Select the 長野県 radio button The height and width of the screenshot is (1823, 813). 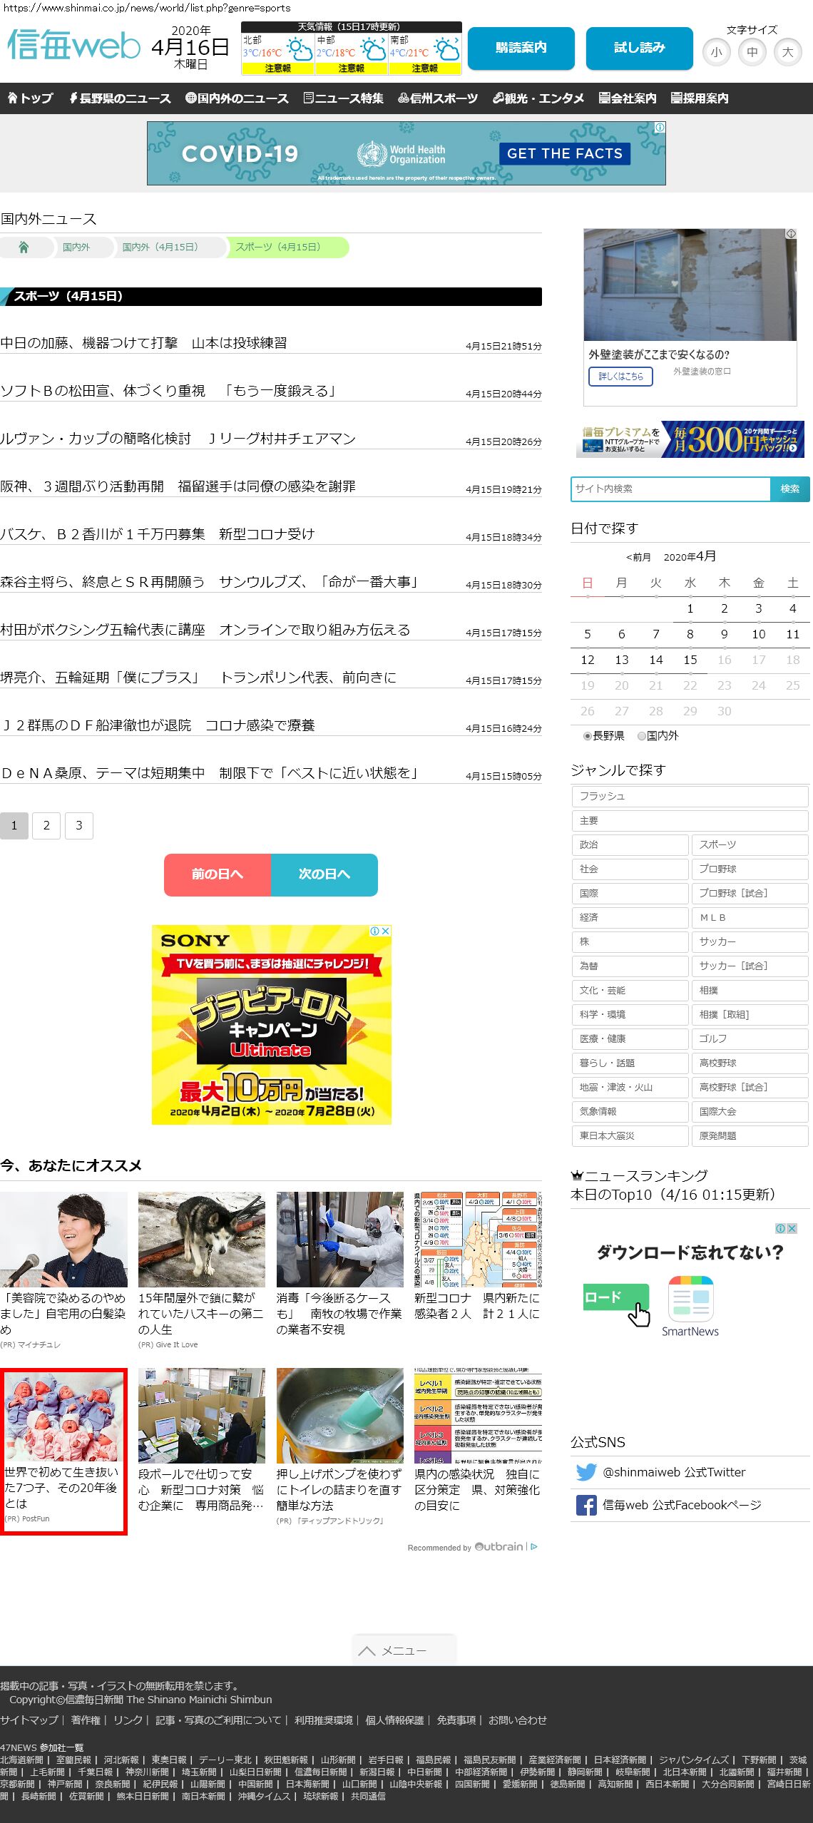pyautogui.click(x=588, y=736)
